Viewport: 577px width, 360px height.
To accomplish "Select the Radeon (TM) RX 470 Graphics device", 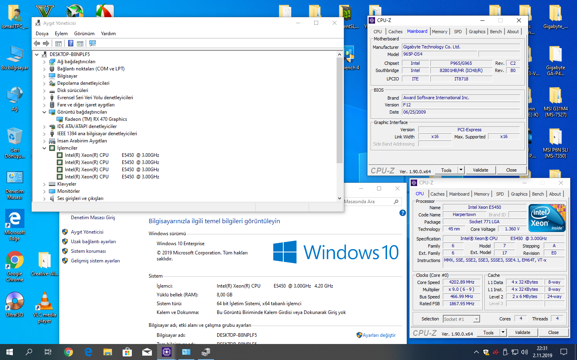I will coord(96,119).
